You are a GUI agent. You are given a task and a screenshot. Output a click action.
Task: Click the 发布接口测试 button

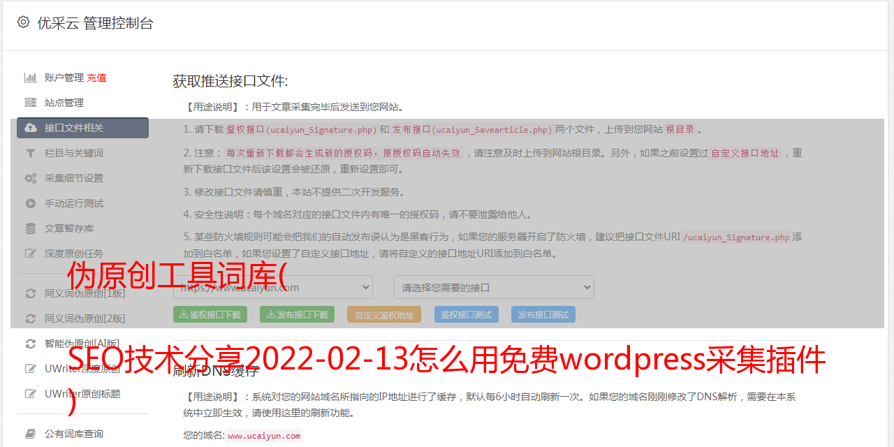click(543, 314)
